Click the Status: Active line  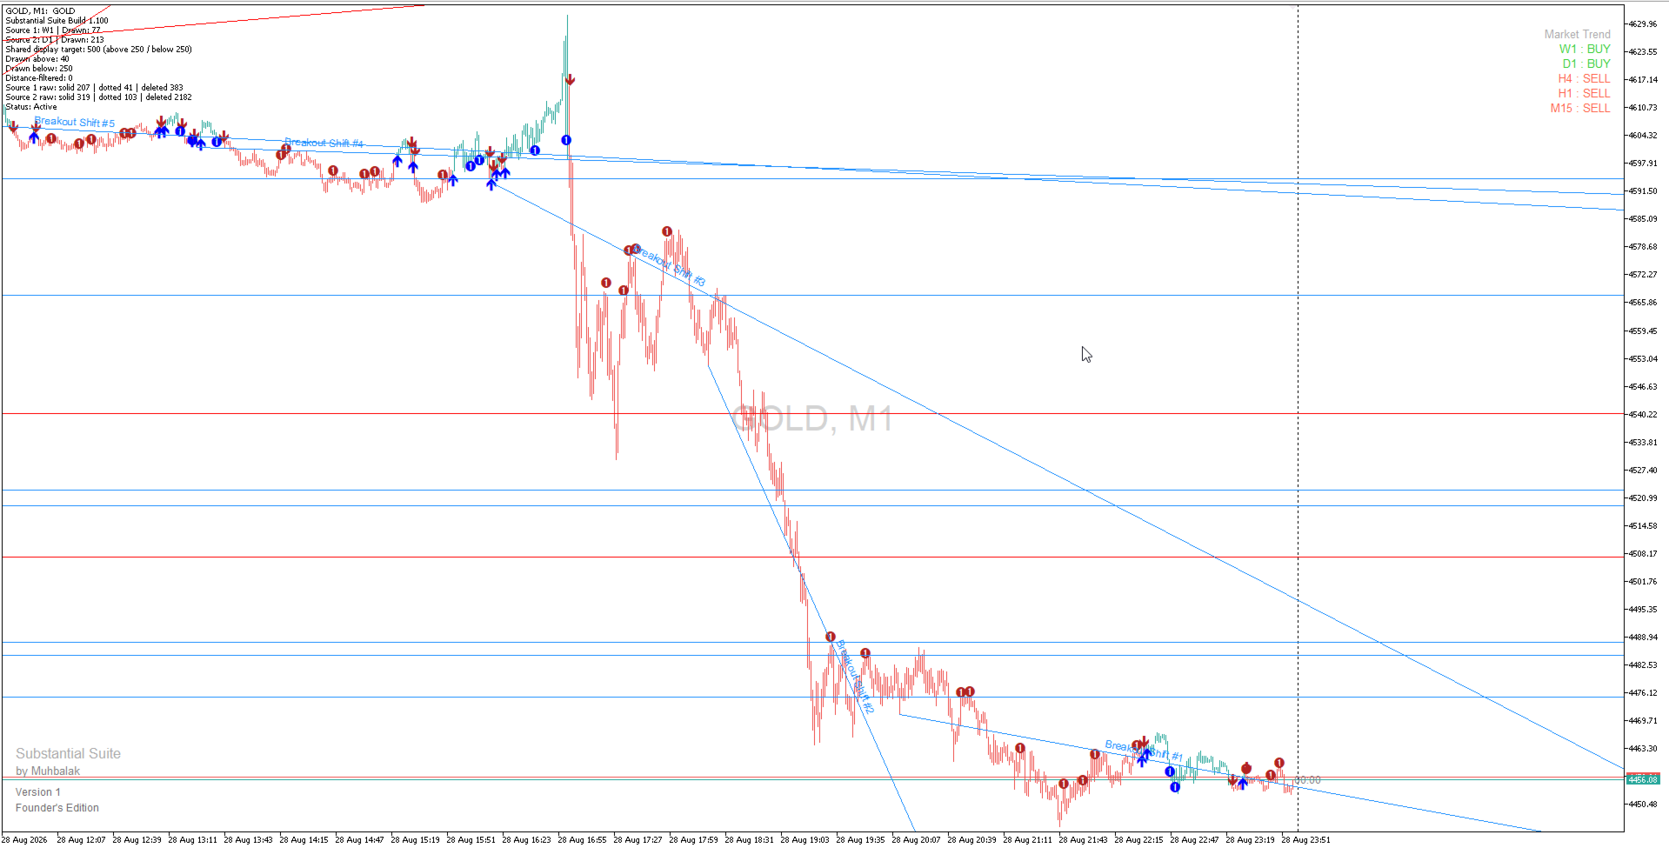point(31,107)
